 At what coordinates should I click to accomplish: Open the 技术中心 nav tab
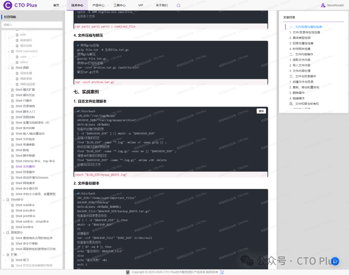point(77,5)
